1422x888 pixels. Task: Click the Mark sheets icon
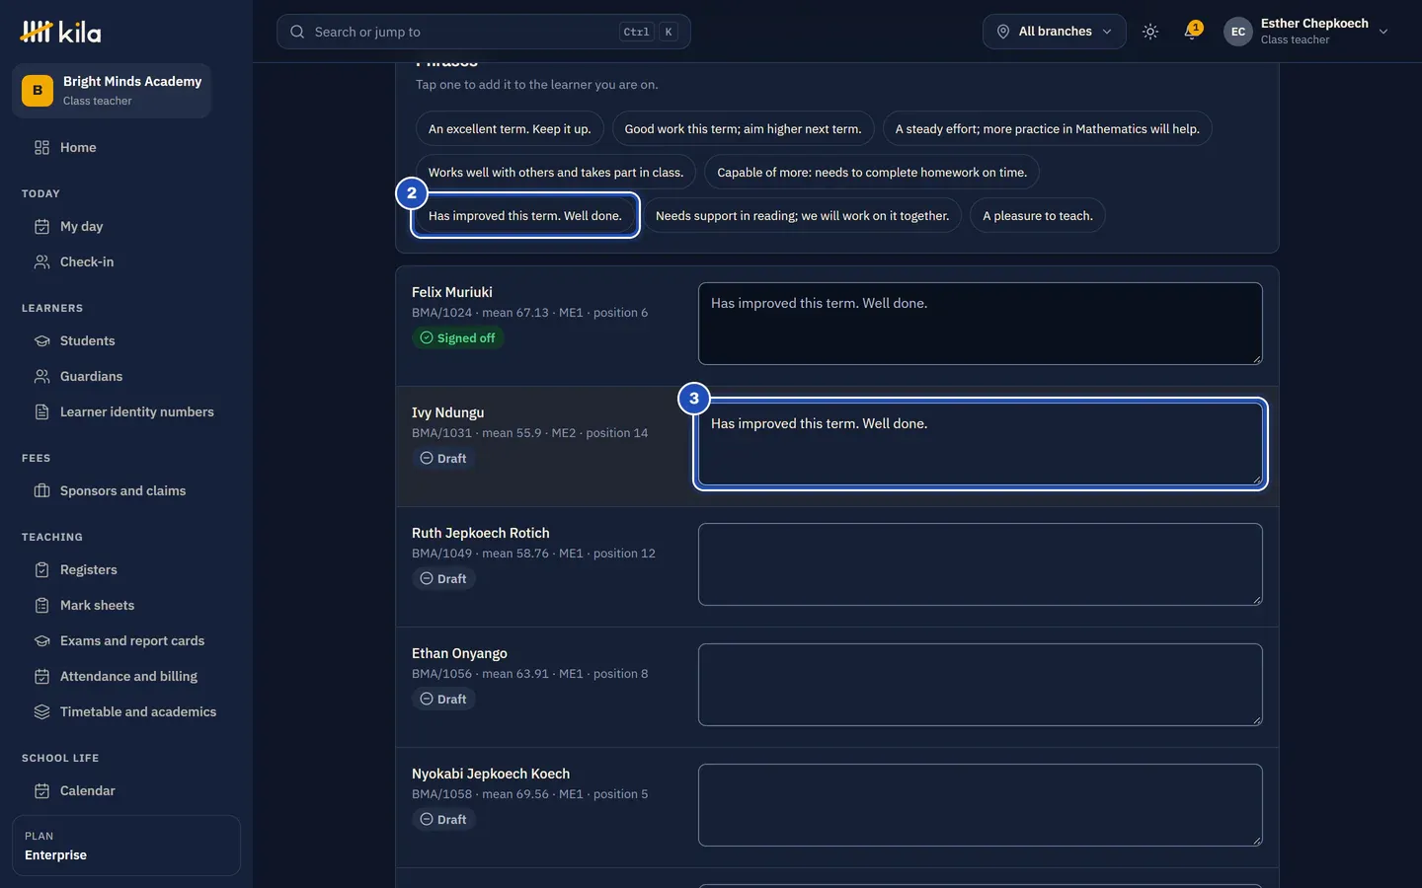pos(41,606)
